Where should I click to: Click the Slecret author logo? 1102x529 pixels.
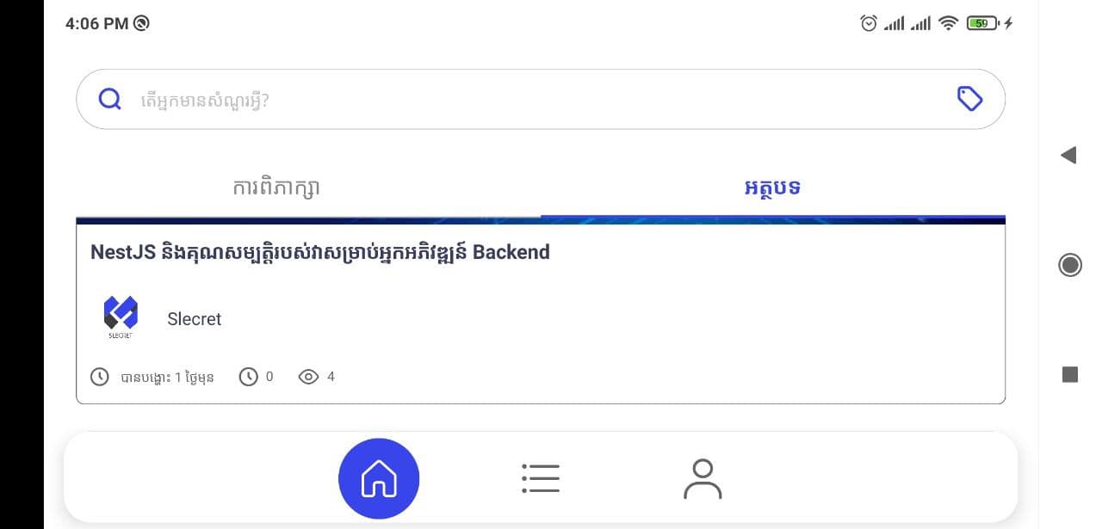[121, 318]
